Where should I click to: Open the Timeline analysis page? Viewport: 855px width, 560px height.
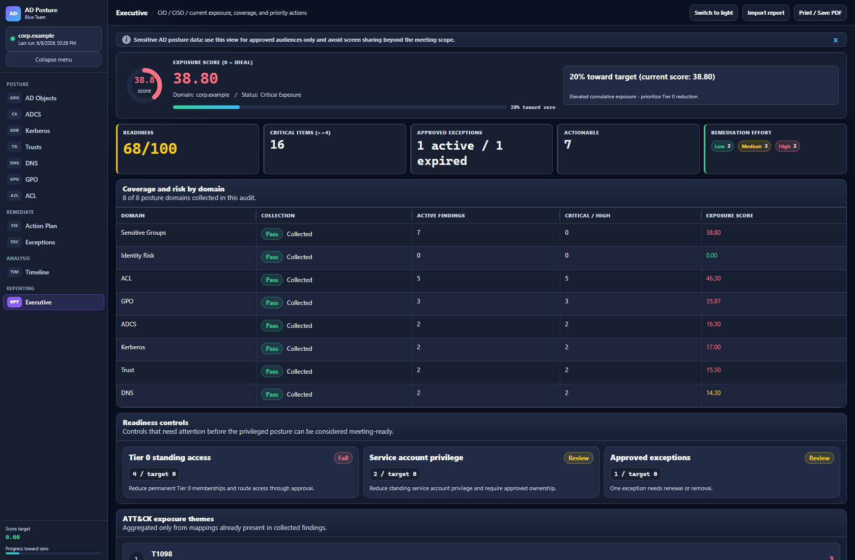(53, 272)
